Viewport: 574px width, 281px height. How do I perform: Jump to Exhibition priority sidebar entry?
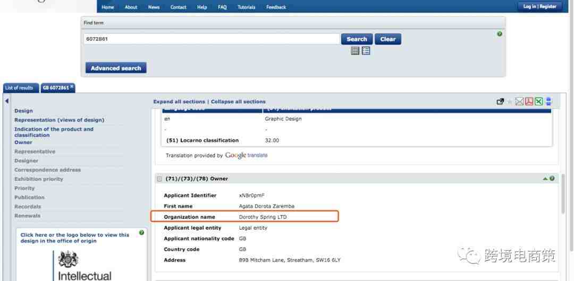pos(38,179)
